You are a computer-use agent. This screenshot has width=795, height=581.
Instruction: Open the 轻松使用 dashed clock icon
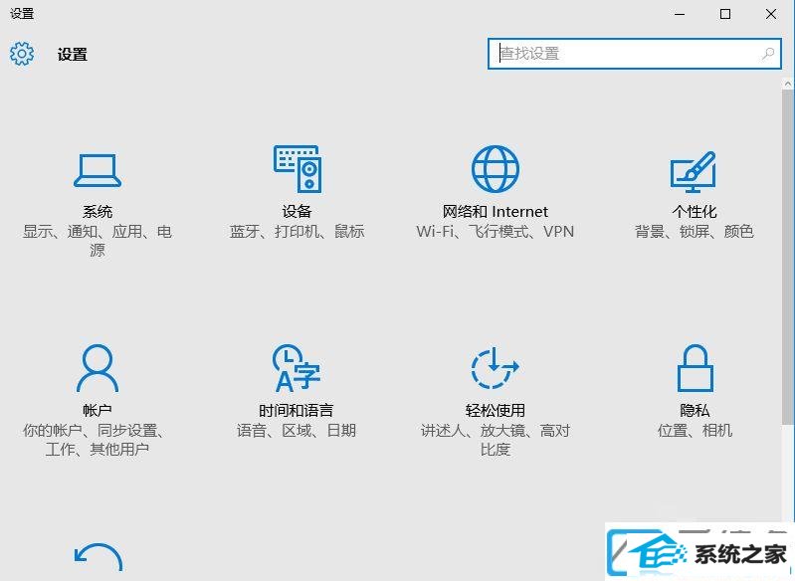[495, 368]
